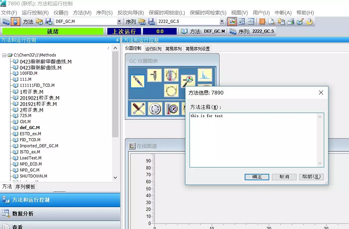
Task: Open the 仪器(I) menu
Action: coord(61,13)
